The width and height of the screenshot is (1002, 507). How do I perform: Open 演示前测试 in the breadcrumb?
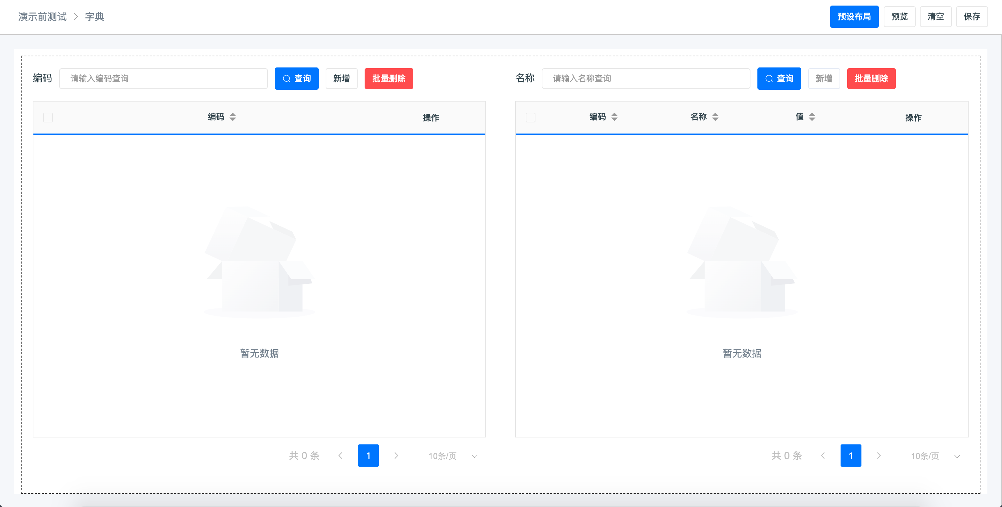[x=42, y=17]
